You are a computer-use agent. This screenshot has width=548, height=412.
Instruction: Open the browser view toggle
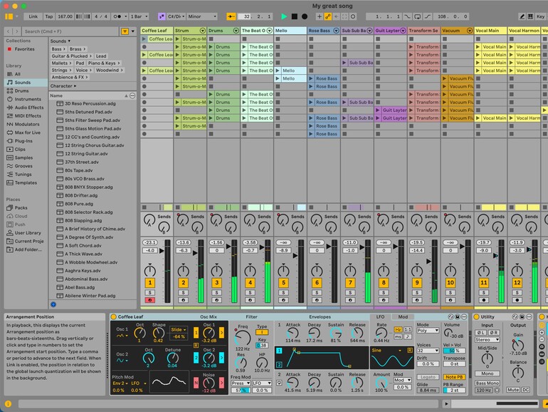(9, 16)
